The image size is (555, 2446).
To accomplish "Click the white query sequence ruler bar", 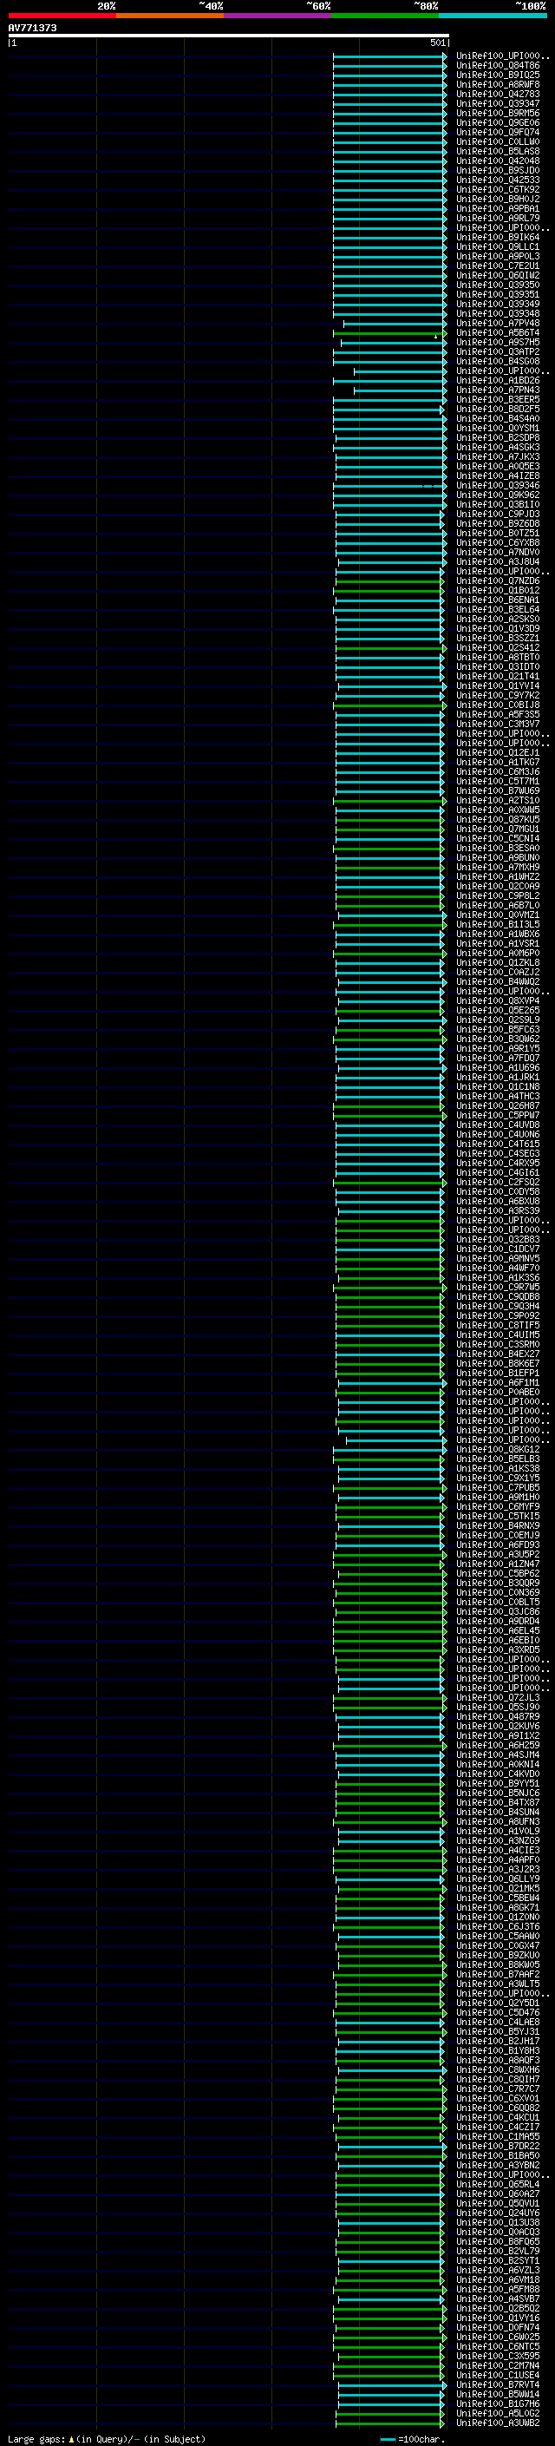I will 229,35.
